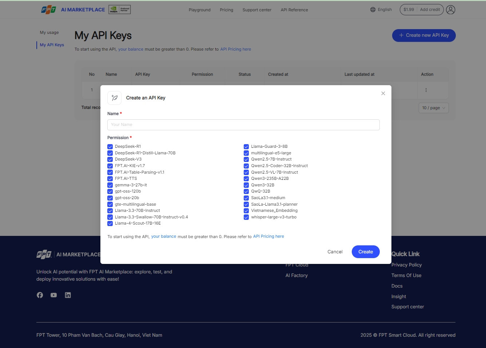Image resolution: width=486 pixels, height=348 pixels.
Task: Open the 'your balance' link in dialog
Action: click(x=164, y=237)
